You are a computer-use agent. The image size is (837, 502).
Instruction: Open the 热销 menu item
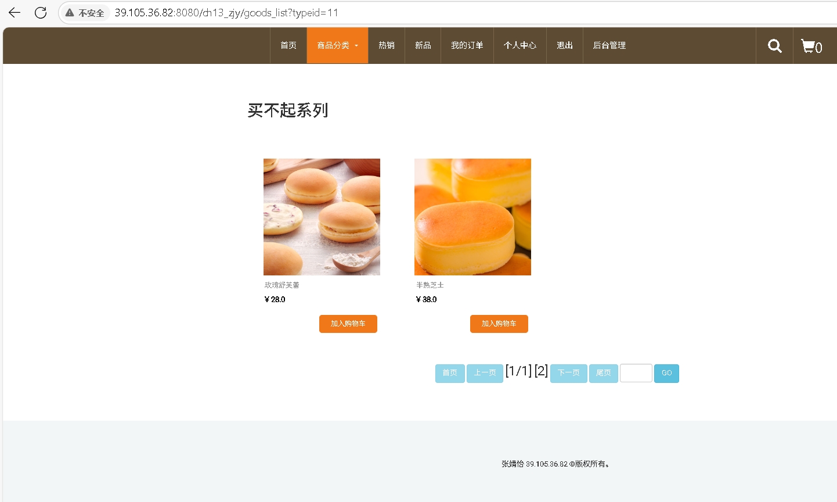pyautogui.click(x=387, y=45)
